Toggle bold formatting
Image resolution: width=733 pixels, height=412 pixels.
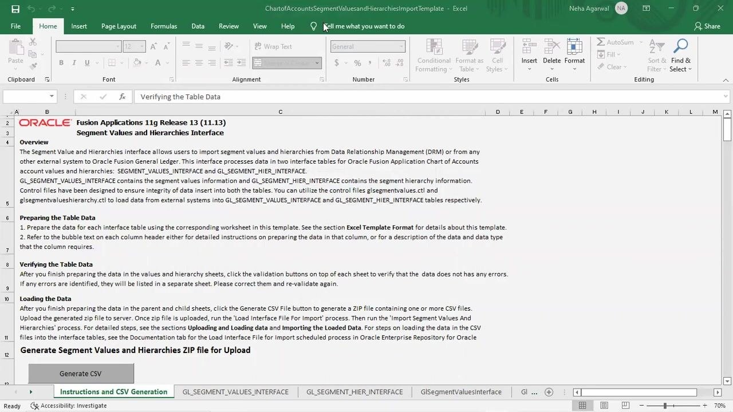click(x=61, y=63)
